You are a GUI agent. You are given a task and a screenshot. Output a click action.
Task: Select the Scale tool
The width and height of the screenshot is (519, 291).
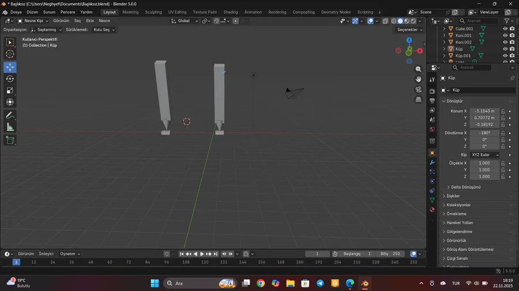point(10,90)
